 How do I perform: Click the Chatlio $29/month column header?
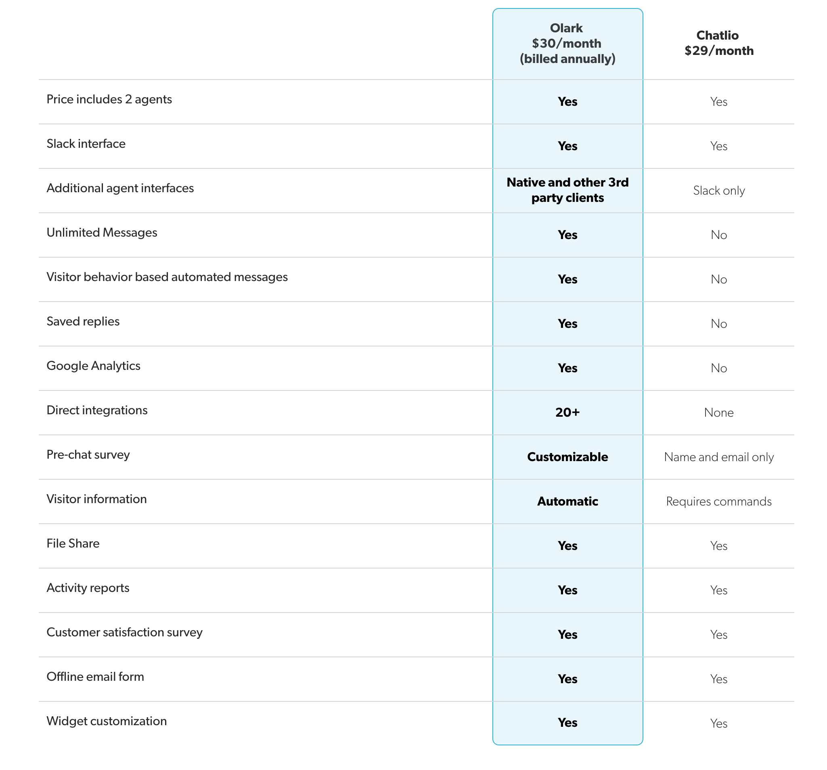pyautogui.click(x=718, y=43)
